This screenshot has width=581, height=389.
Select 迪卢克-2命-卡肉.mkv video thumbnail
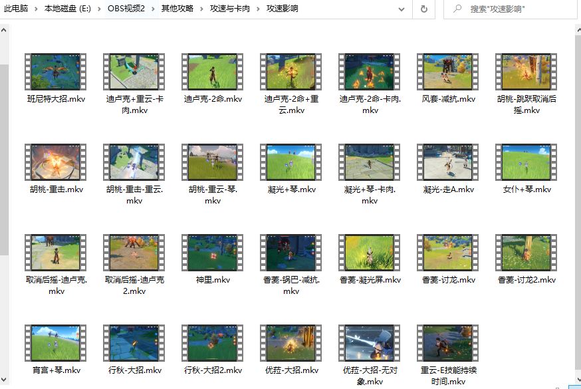(x=370, y=72)
